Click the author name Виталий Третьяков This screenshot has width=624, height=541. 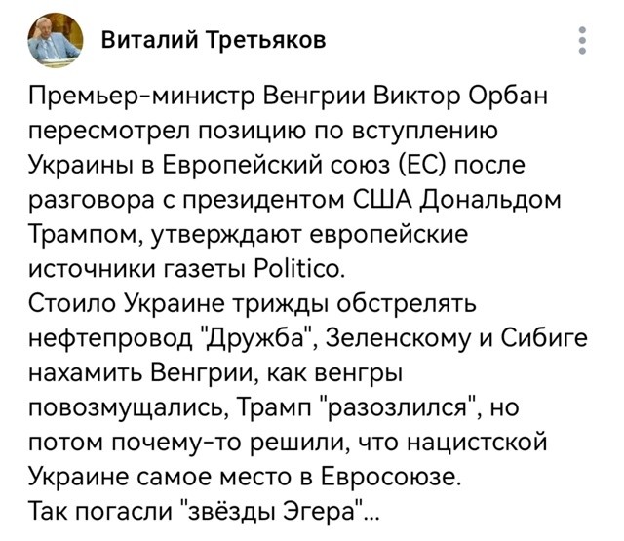pos(214,40)
